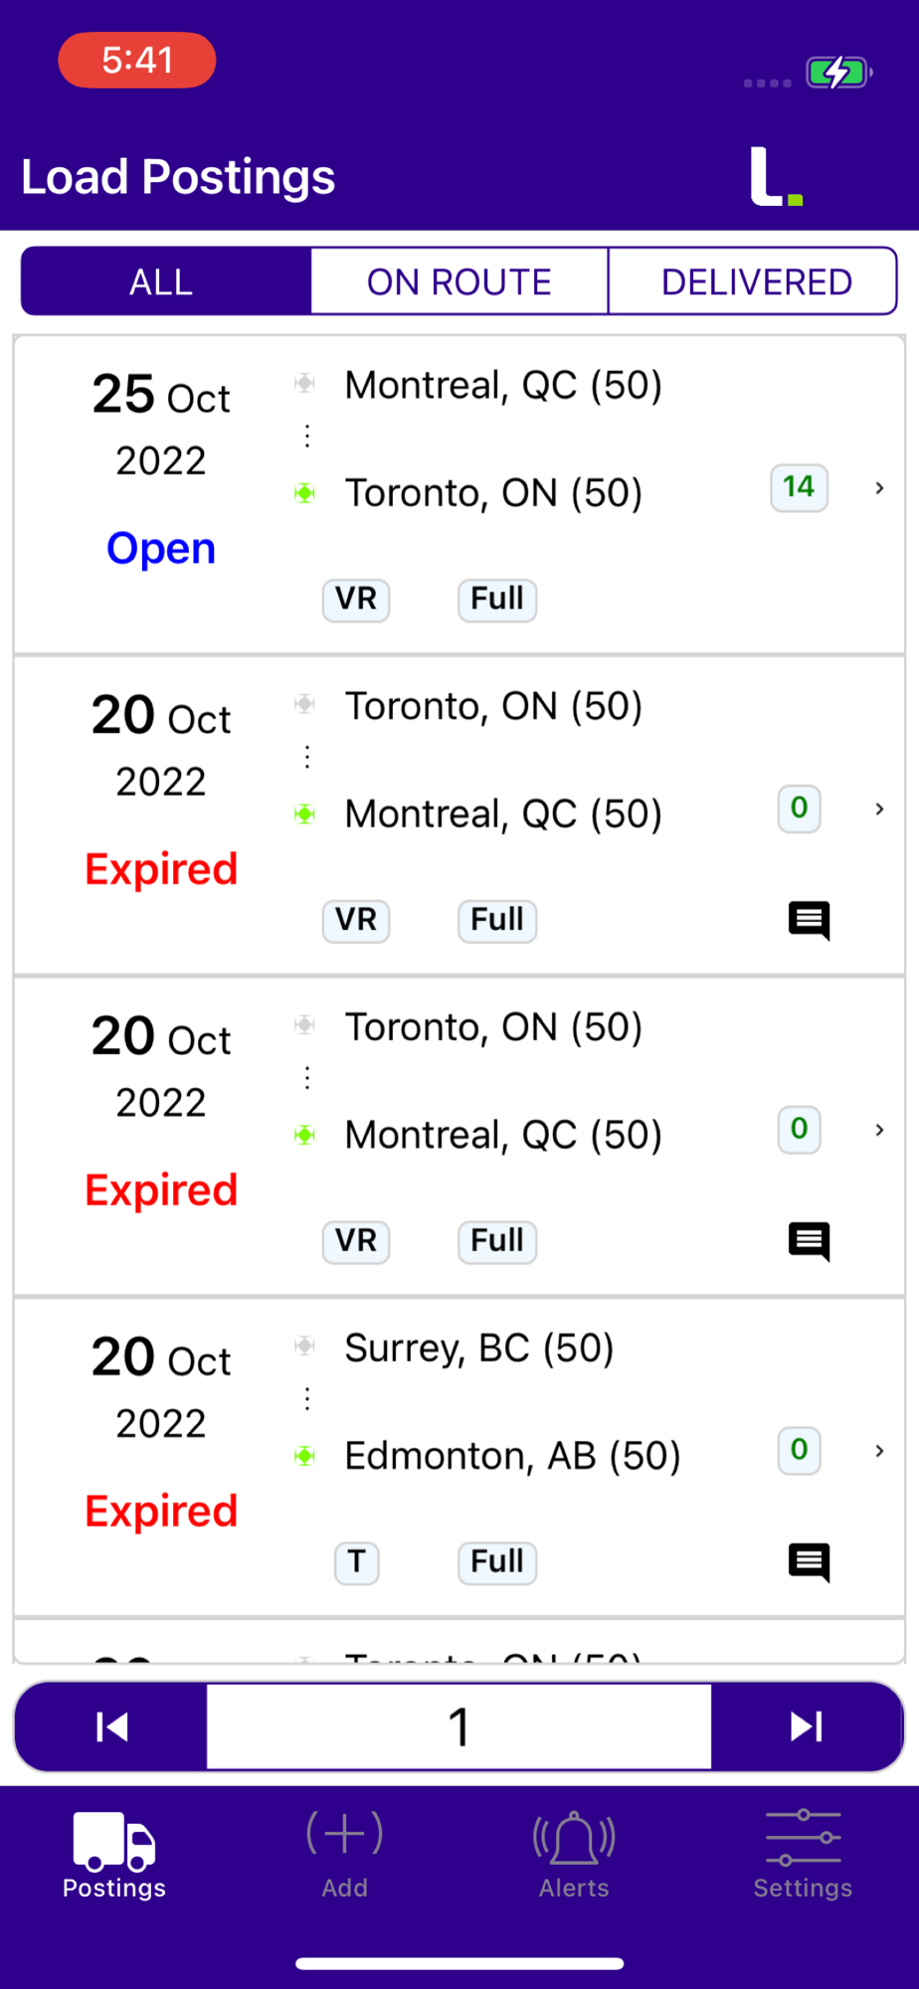
Task: Select page number 1 field
Action: pos(459,1726)
